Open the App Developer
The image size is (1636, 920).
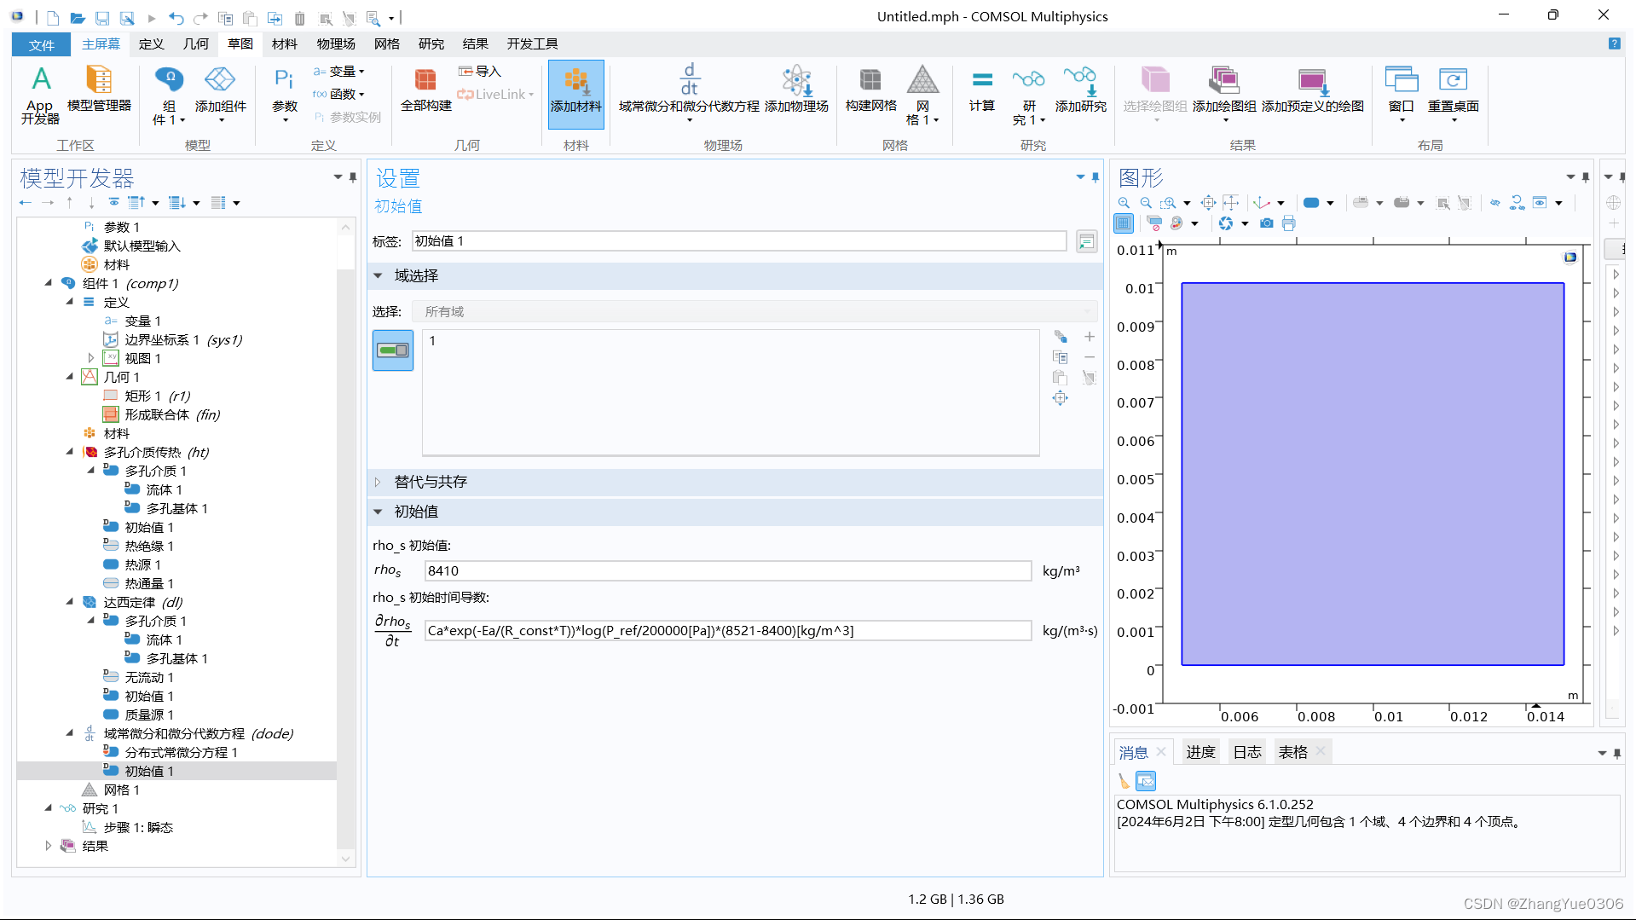(40, 95)
